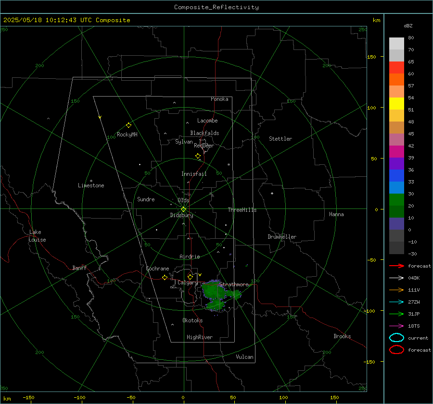Click the white plus marker west of Hanna
The width and height of the screenshot is (433, 404).
click(x=272, y=193)
